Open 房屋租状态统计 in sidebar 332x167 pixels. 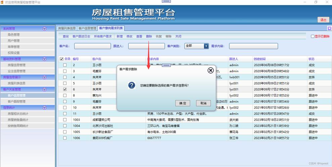[18, 114]
